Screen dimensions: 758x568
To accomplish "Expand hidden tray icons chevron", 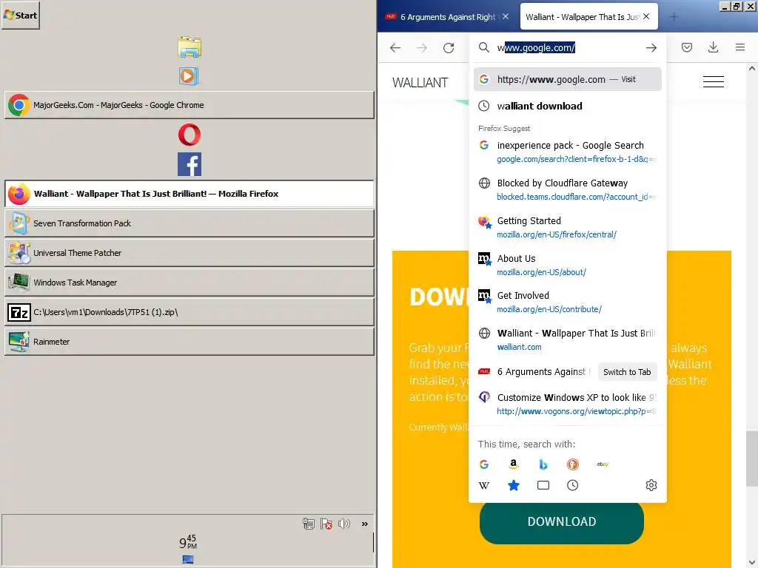I will [x=364, y=524].
